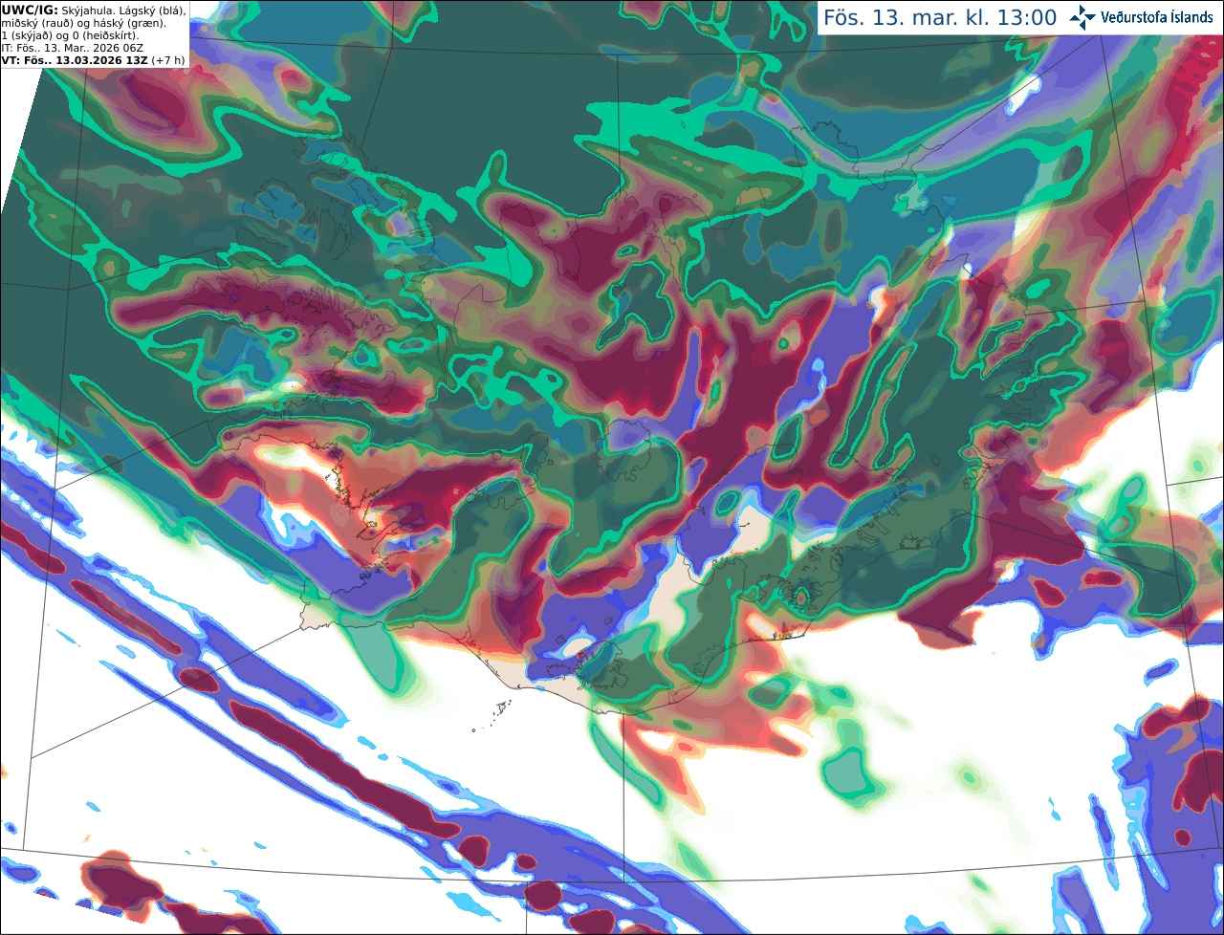1224x935 pixels.
Task: Click the 'Veðurstofa Íslands' text
Action: coord(1157,17)
